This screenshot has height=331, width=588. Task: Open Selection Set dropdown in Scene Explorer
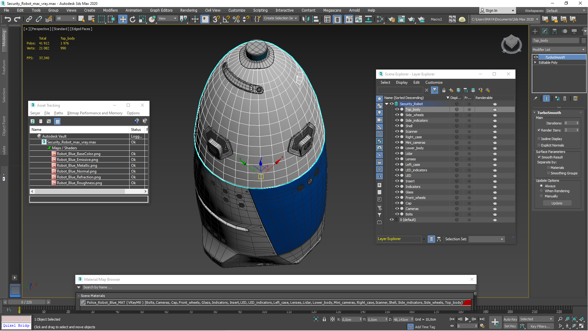click(487, 239)
